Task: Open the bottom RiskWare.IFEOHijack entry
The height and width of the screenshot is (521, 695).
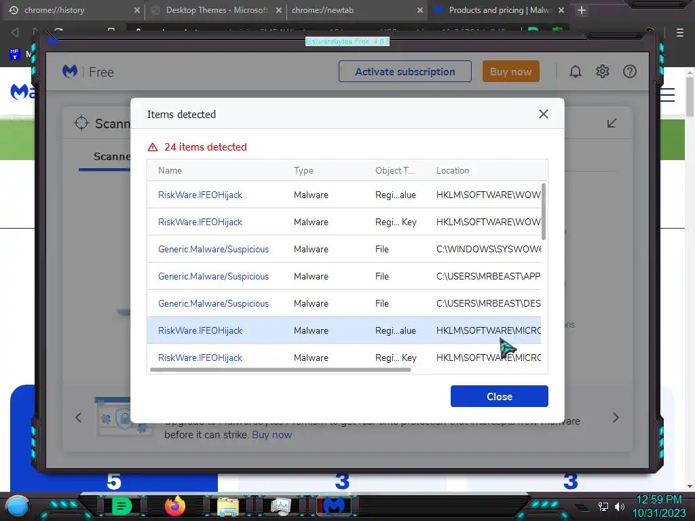Action: pyautogui.click(x=200, y=358)
